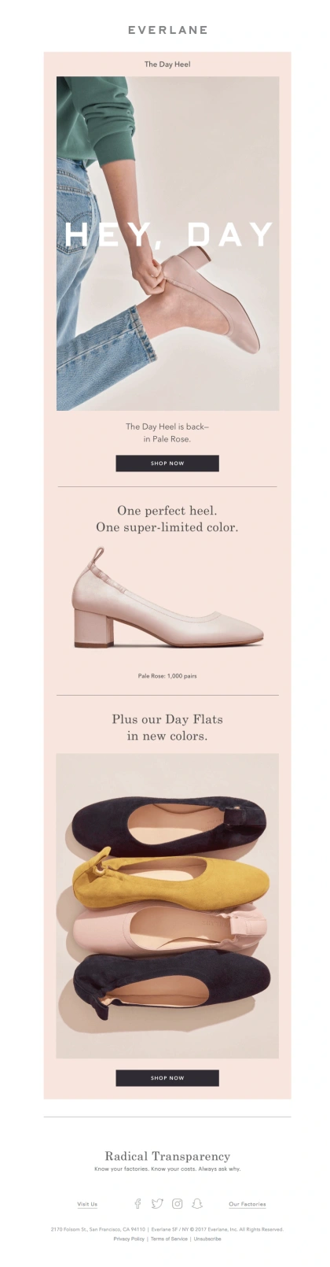Open Everlane's Twitter icon
The height and width of the screenshot is (1267, 330).
pyautogui.click(x=157, y=1203)
